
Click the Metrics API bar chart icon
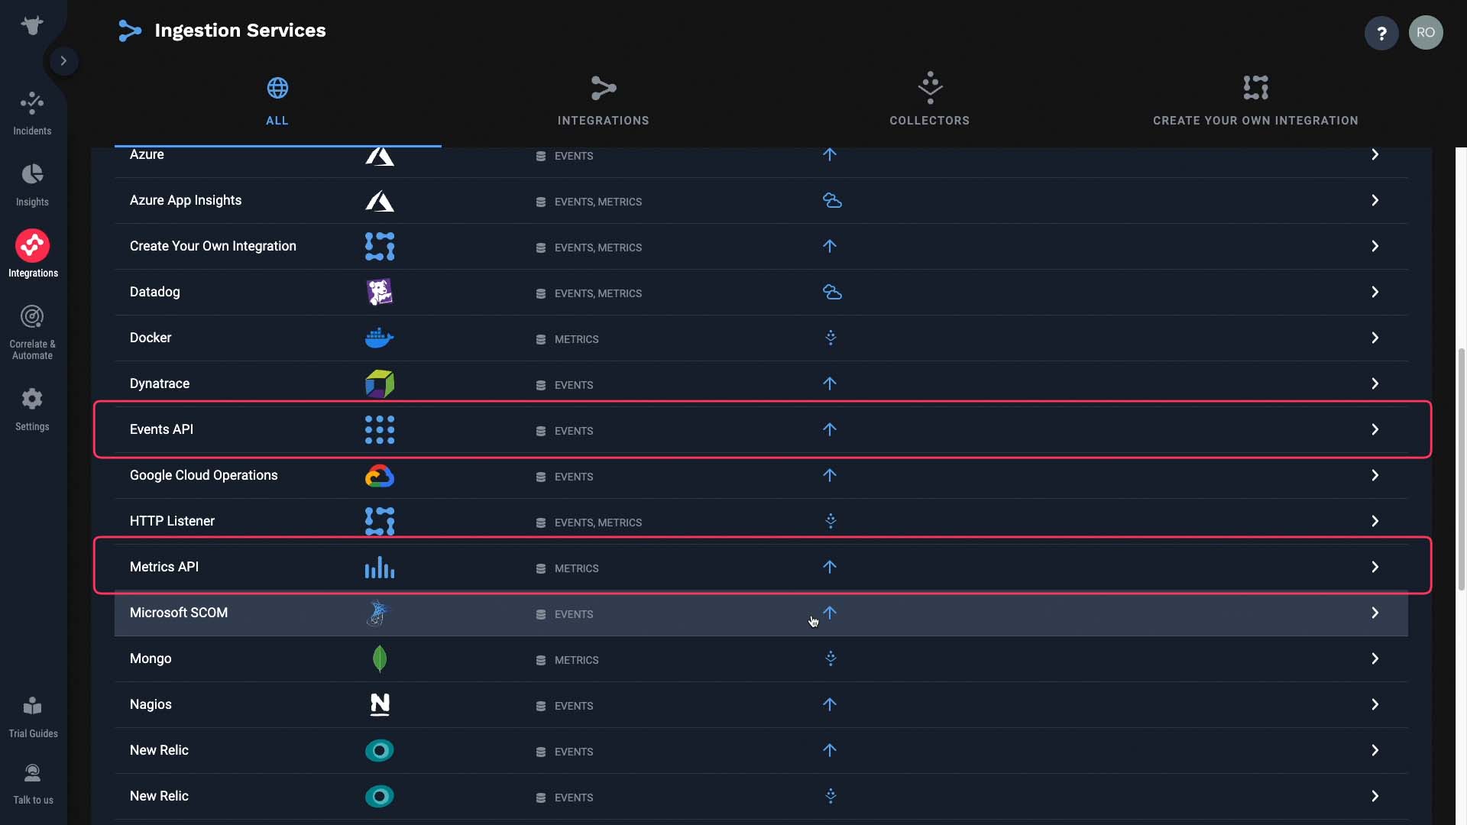(x=380, y=567)
